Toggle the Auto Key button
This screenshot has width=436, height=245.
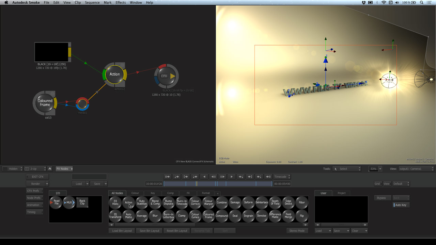401,205
